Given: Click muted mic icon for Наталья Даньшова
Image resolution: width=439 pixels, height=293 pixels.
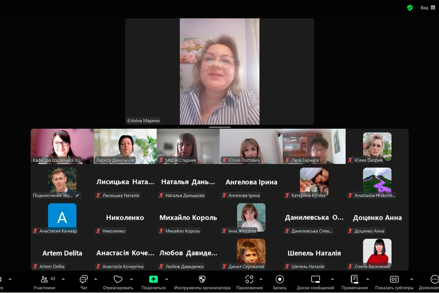Looking at the screenshot, I should click(x=161, y=195).
